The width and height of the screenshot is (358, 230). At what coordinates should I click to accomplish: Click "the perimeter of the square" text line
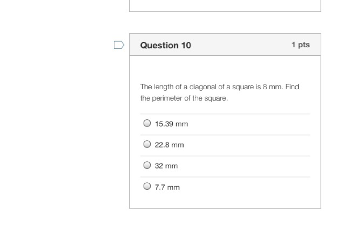[x=184, y=99]
